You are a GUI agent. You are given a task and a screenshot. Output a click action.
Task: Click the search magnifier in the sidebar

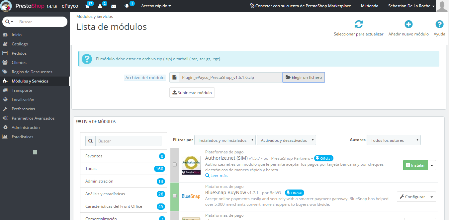[7, 22]
